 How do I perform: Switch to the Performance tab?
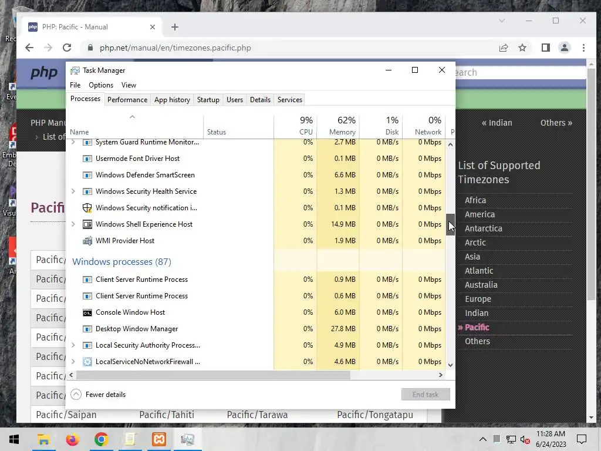point(127,100)
